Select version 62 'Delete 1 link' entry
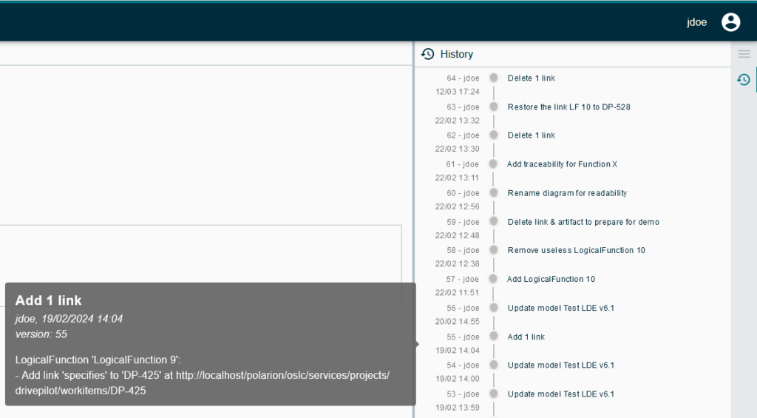 (x=531, y=135)
